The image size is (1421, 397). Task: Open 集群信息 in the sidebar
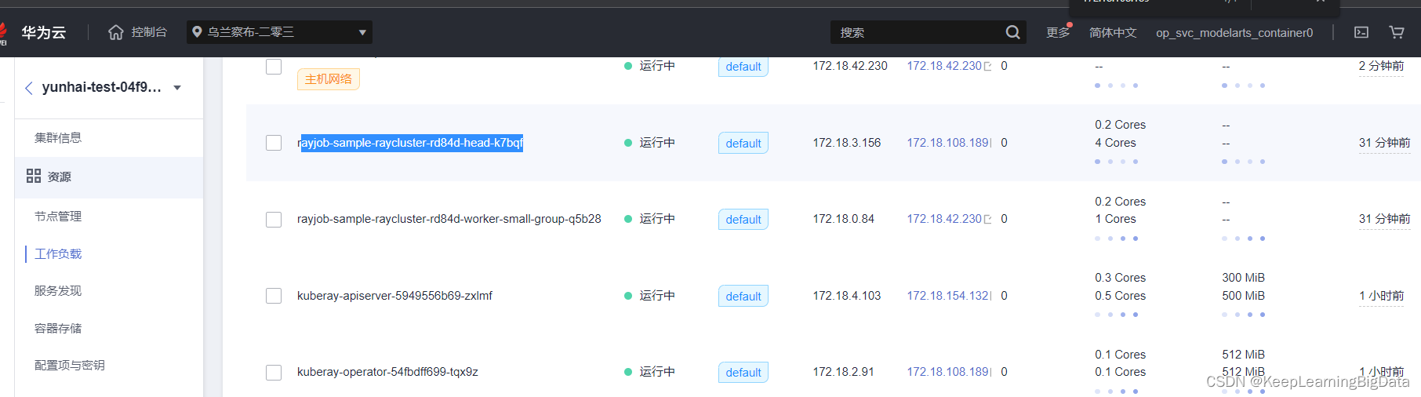pos(58,137)
